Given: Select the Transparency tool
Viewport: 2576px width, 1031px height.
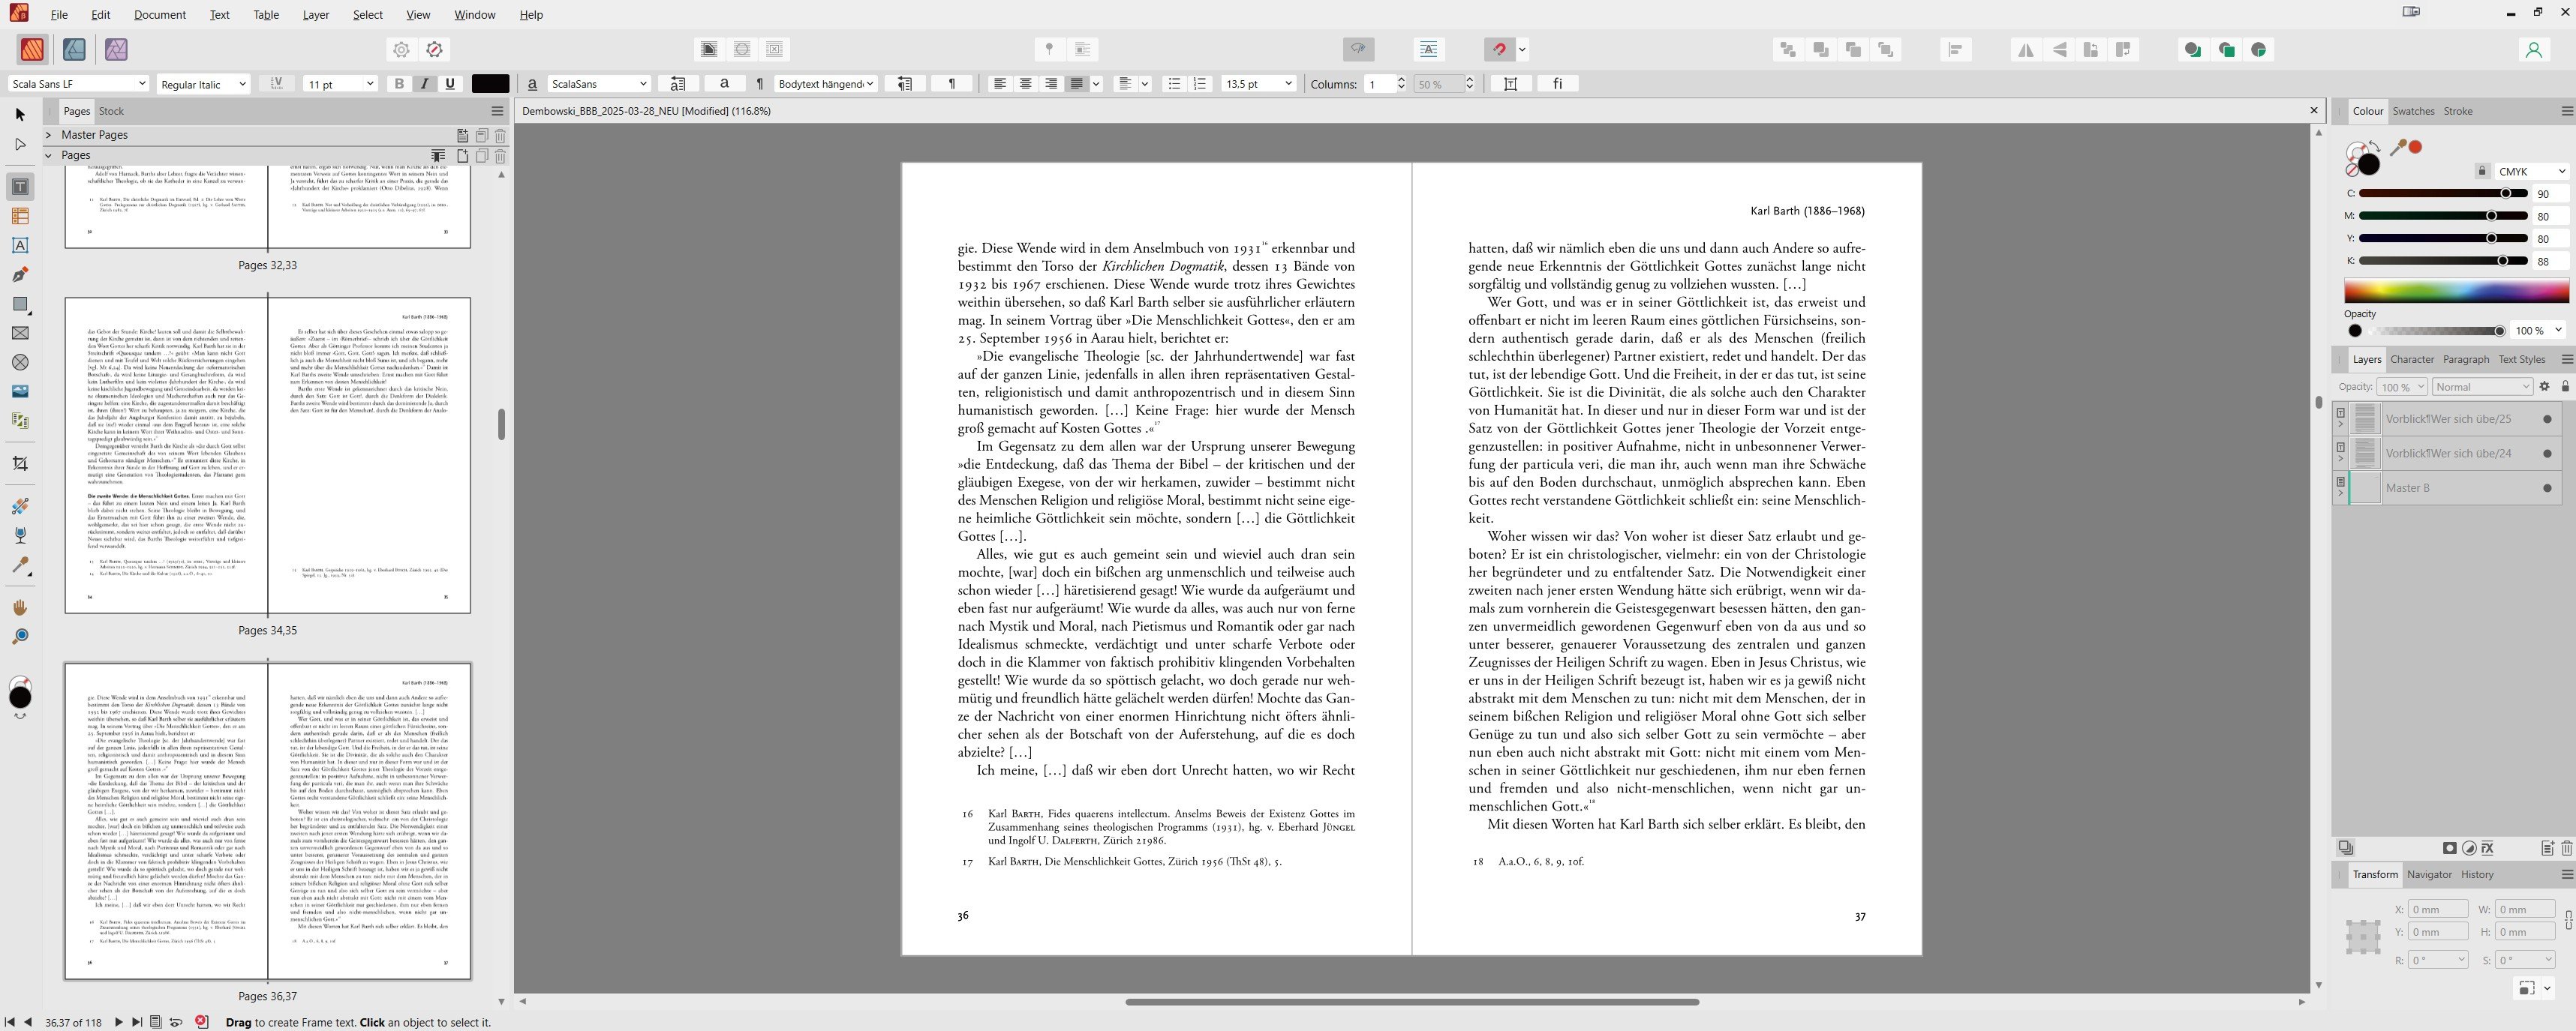Looking at the screenshot, I should tap(20, 535).
